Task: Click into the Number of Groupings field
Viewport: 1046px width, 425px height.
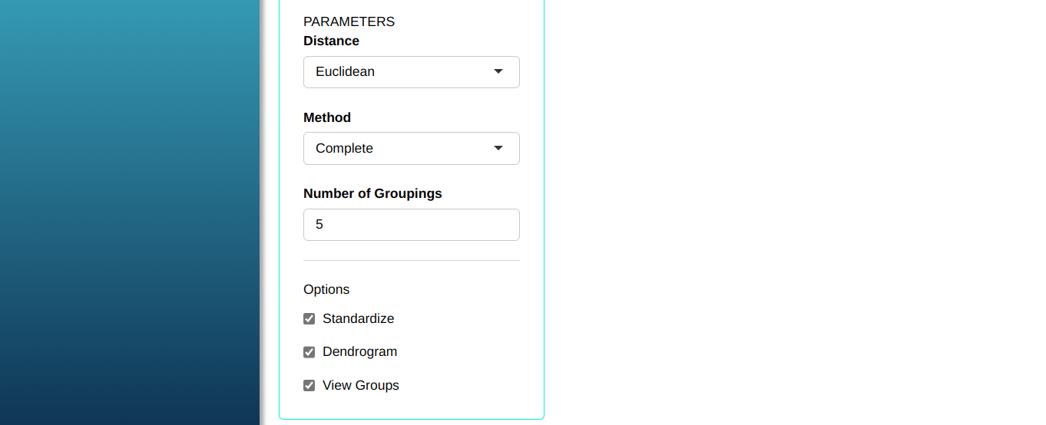Action: [411, 225]
